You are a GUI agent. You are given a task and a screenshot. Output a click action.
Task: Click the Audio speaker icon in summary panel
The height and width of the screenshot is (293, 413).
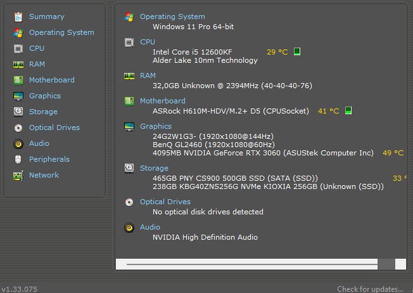tap(129, 228)
